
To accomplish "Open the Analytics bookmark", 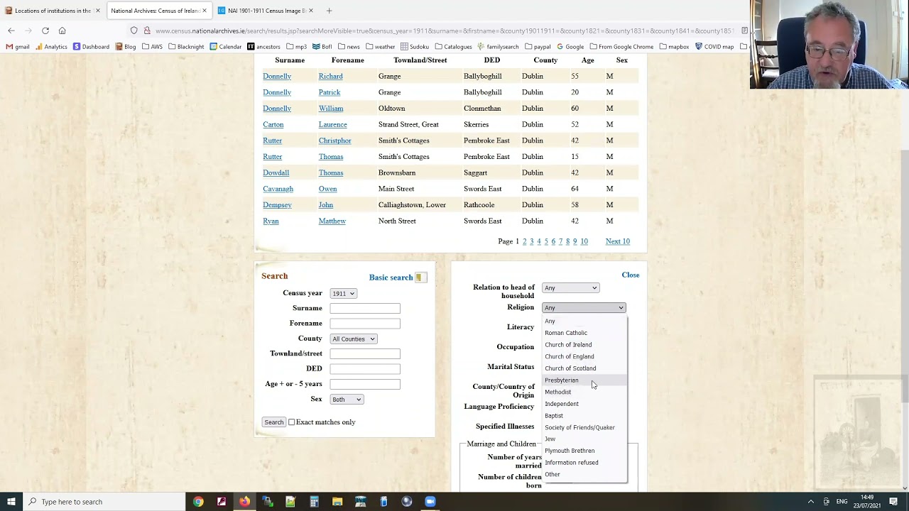I will point(51,47).
